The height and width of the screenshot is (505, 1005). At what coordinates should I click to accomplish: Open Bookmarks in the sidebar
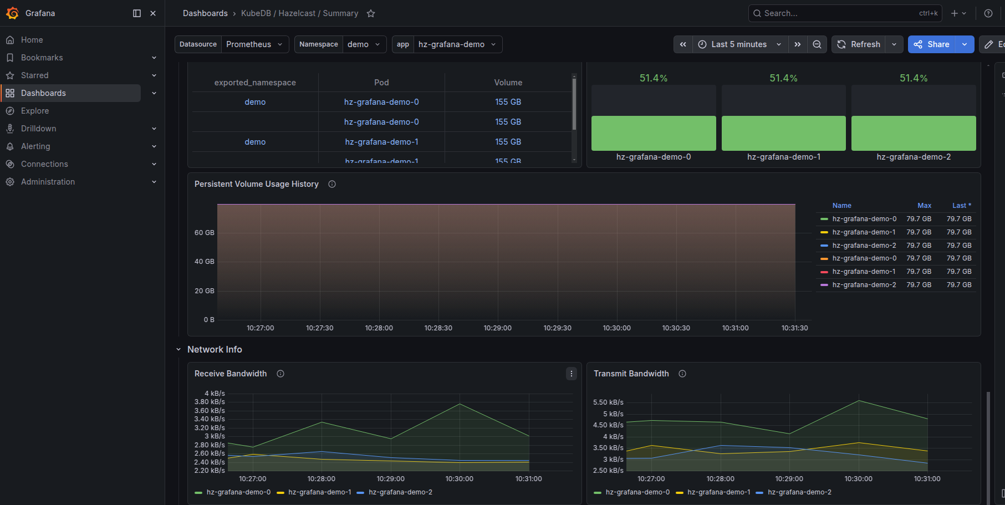click(42, 58)
